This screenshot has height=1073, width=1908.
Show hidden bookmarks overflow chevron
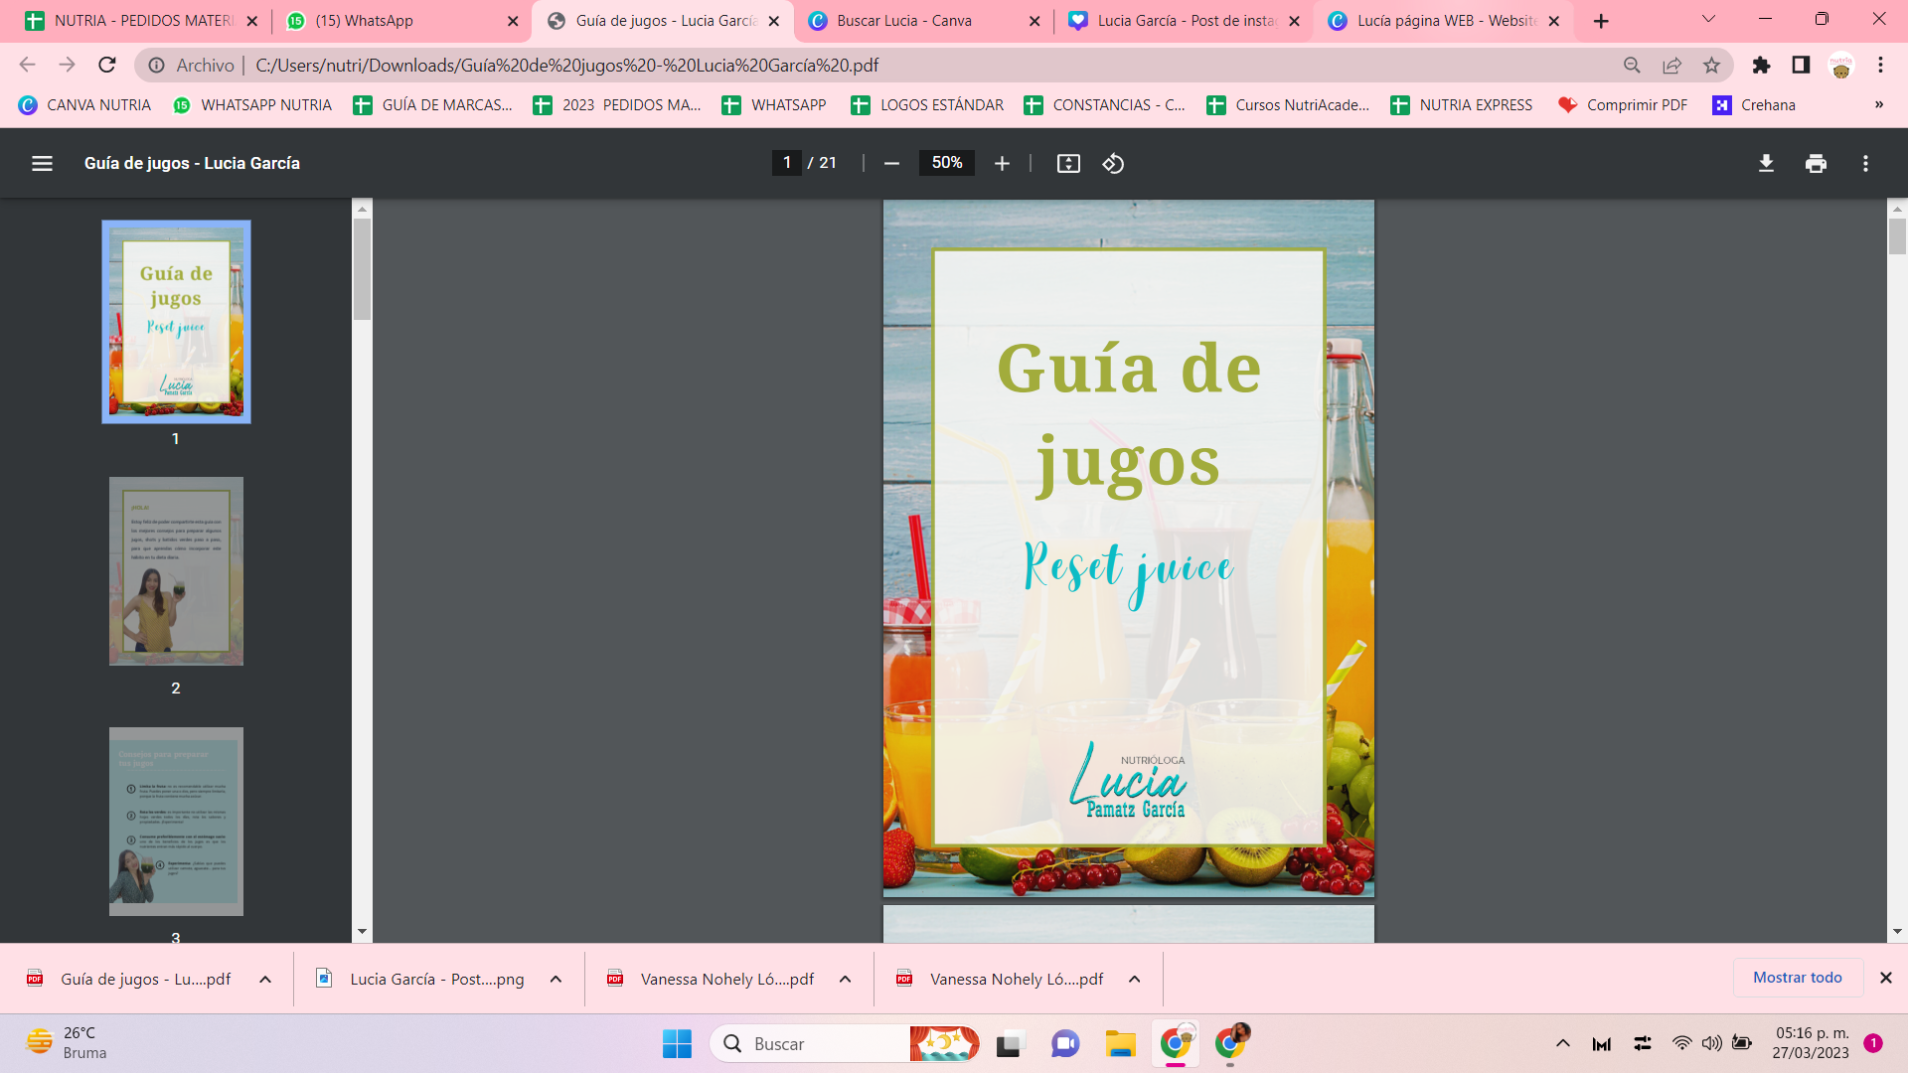click(1878, 105)
